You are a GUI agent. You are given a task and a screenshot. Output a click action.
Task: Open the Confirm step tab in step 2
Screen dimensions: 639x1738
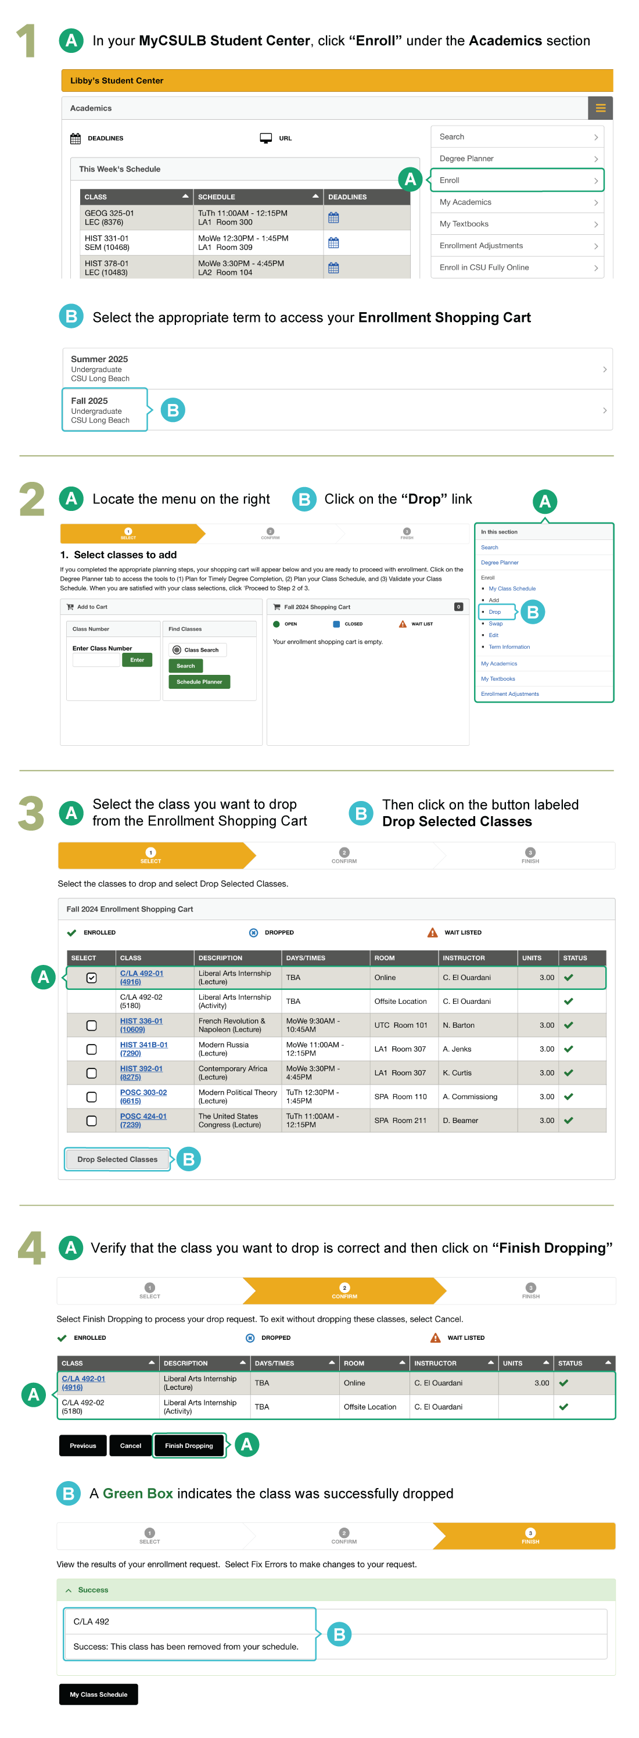(270, 534)
